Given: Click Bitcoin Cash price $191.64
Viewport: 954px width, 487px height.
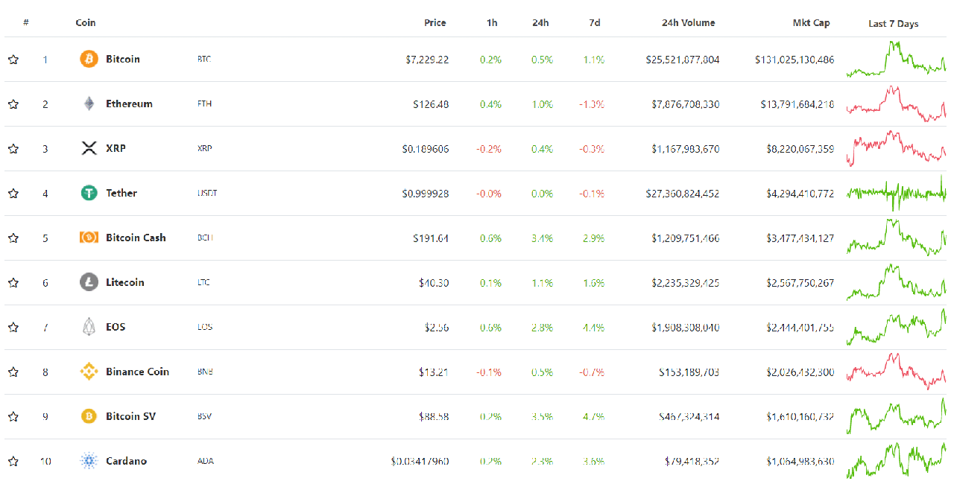Looking at the screenshot, I should point(431,238).
